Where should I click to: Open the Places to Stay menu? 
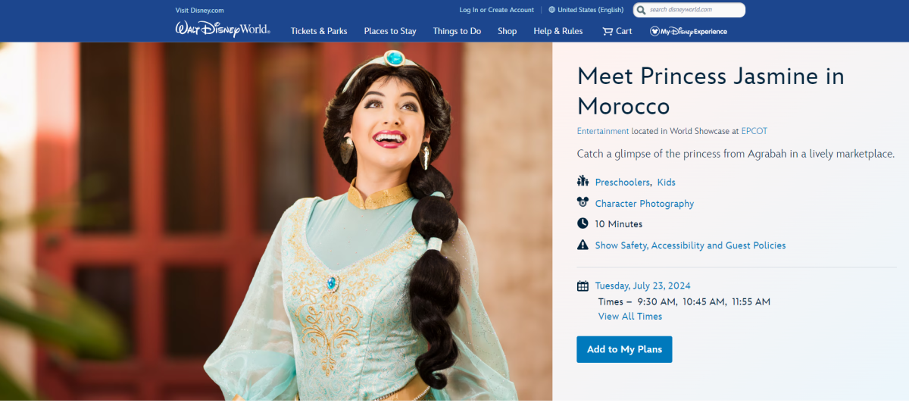click(x=390, y=31)
